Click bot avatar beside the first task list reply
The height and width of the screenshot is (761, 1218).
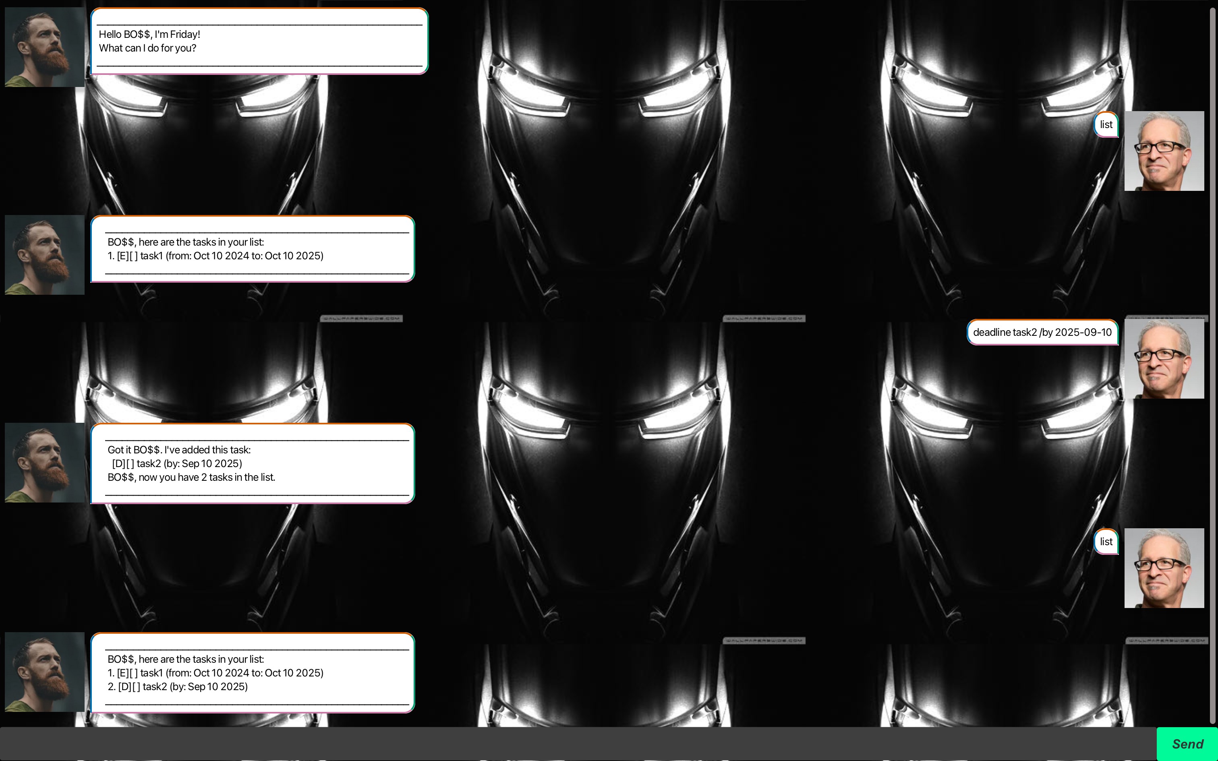pos(45,254)
